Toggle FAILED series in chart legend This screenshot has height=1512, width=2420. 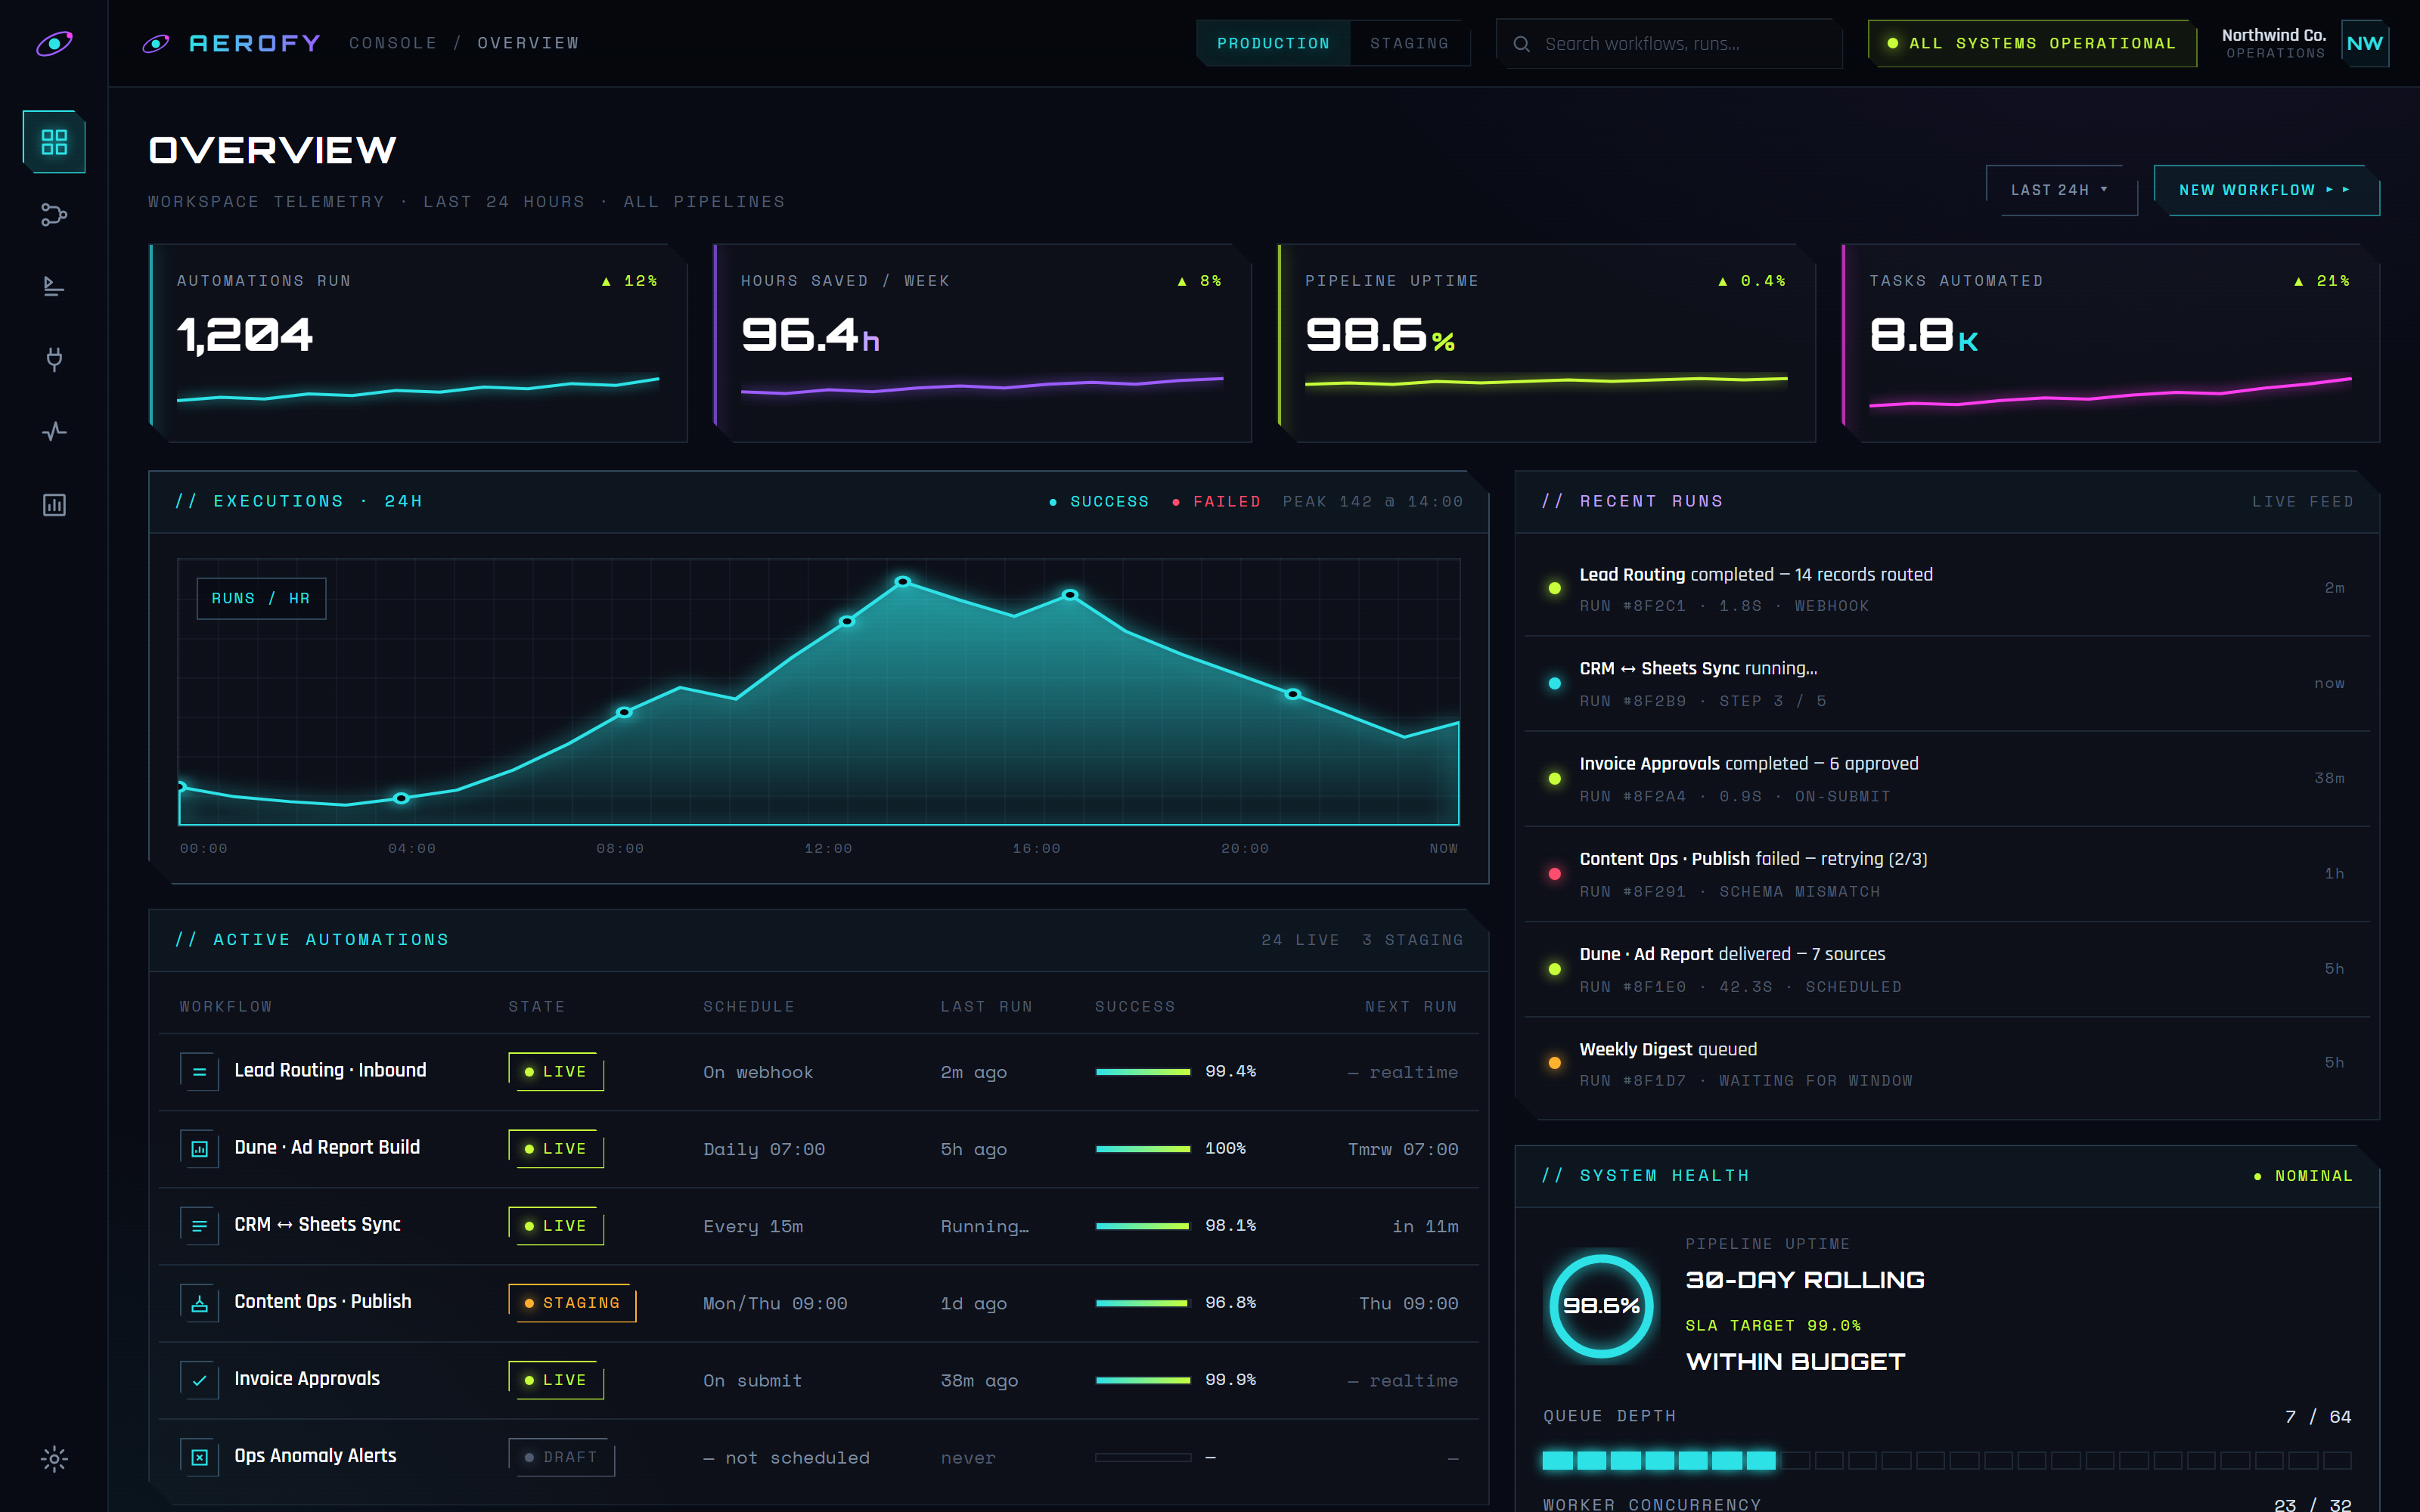(x=1216, y=501)
